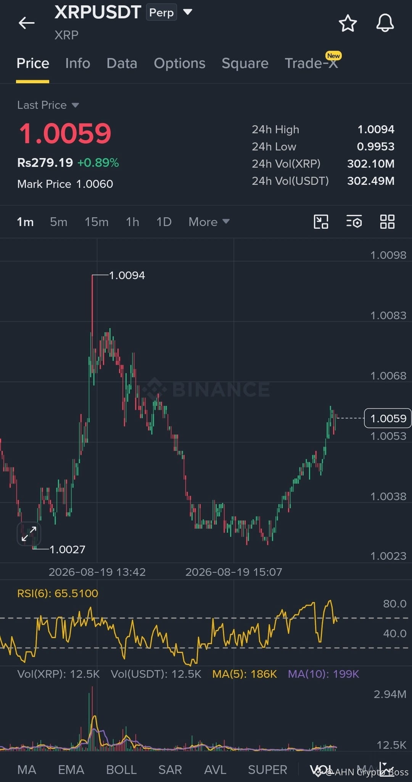Select the 1D chart interval
This screenshot has height=782, width=412.
point(164,222)
